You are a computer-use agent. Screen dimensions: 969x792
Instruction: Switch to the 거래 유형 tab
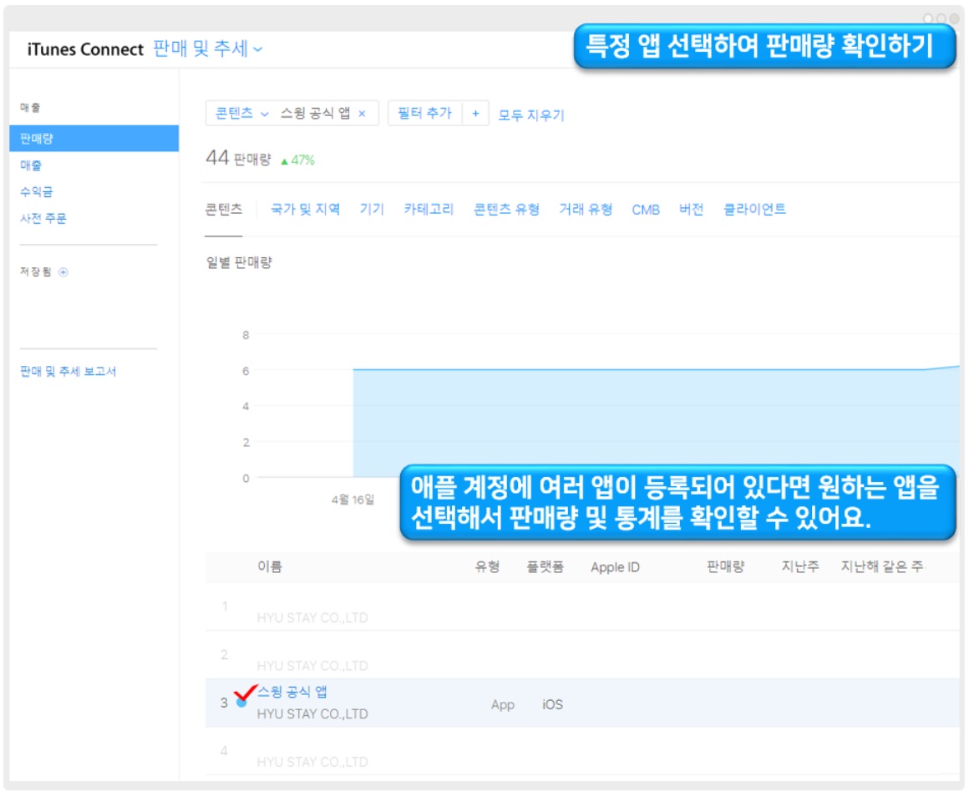coord(586,210)
